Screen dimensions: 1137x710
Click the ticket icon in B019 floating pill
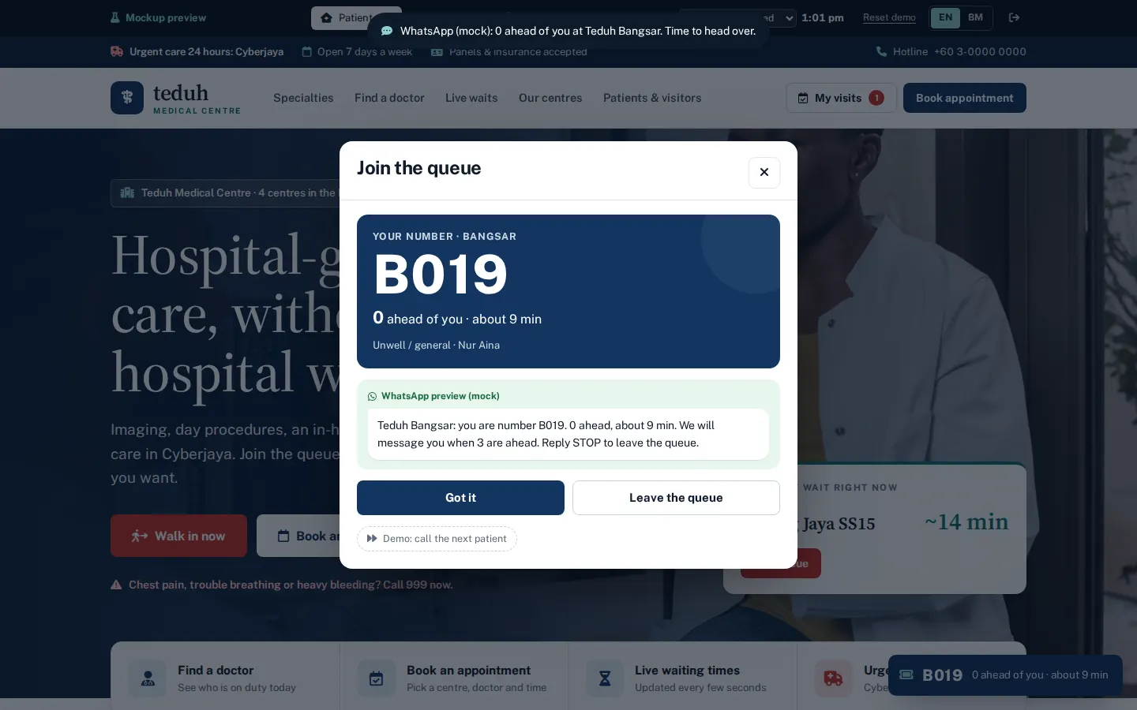pyautogui.click(x=906, y=674)
